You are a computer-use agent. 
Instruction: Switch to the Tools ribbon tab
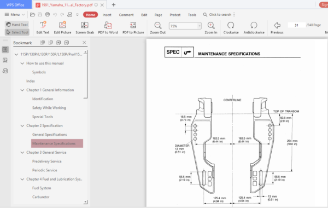[192, 15]
